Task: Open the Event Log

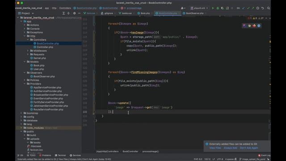Action: pos(264,155)
